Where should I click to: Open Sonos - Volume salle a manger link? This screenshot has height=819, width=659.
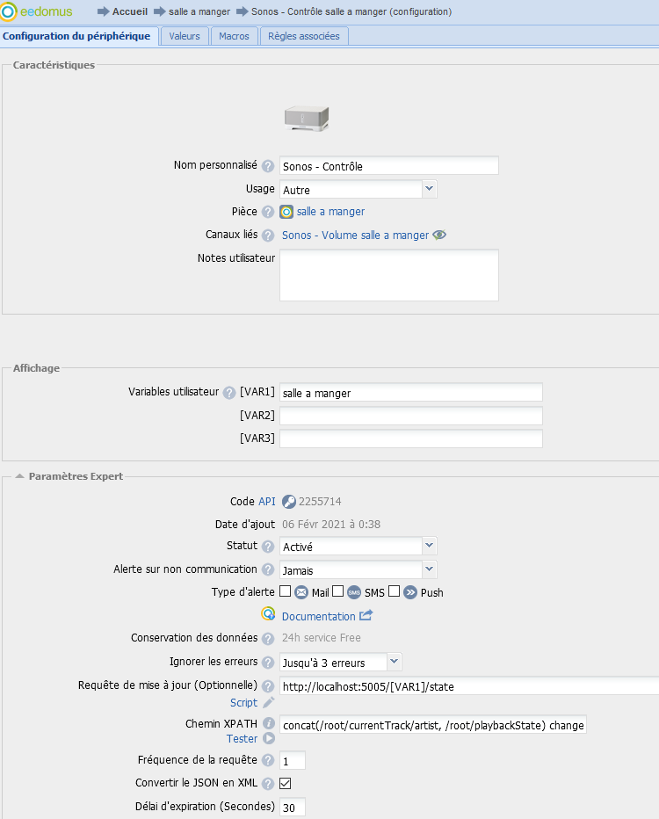[355, 236]
